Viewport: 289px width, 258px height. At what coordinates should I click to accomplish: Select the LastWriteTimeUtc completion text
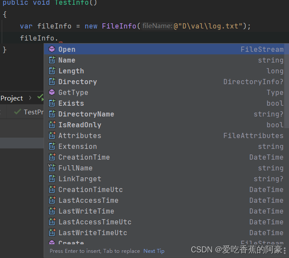click(x=93, y=233)
